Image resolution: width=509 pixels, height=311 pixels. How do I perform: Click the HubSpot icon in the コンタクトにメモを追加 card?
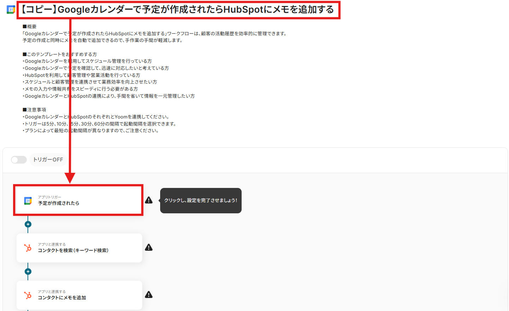tap(28, 295)
